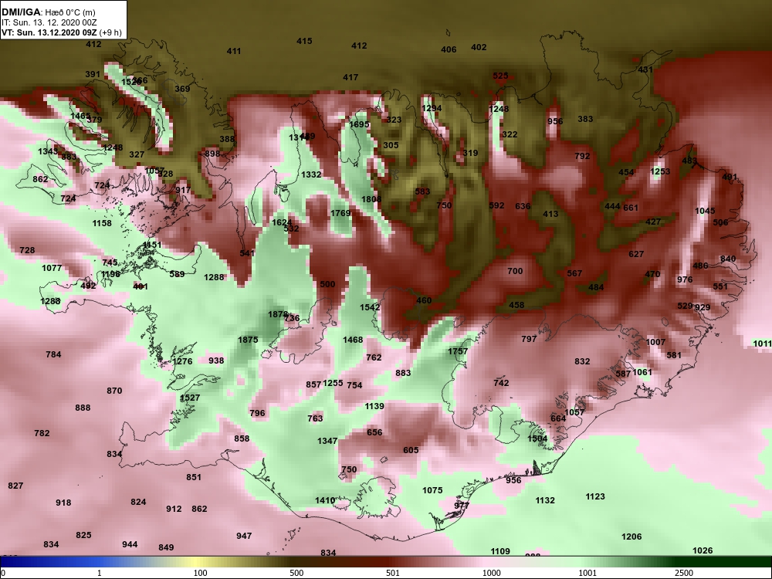Image resolution: width=772 pixels, height=579 pixels.
Task: Select the '797' map value
Action: (529, 339)
